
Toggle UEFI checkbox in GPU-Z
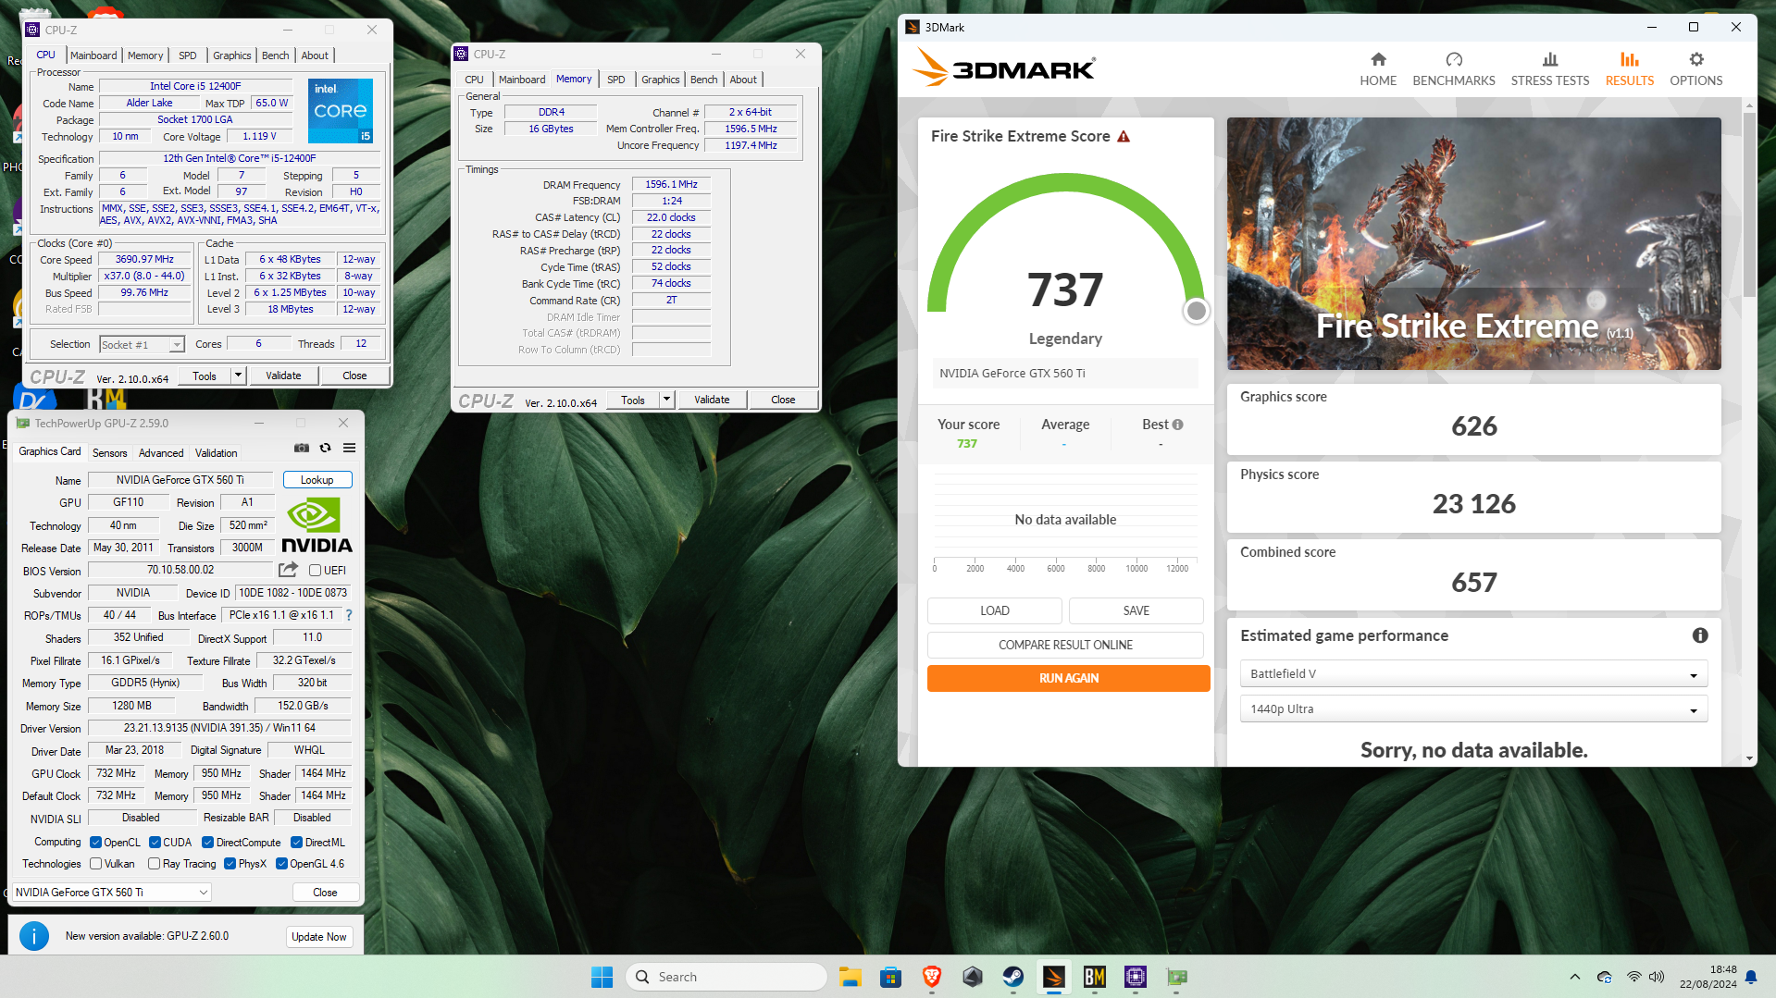pyautogui.click(x=315, y=571)
